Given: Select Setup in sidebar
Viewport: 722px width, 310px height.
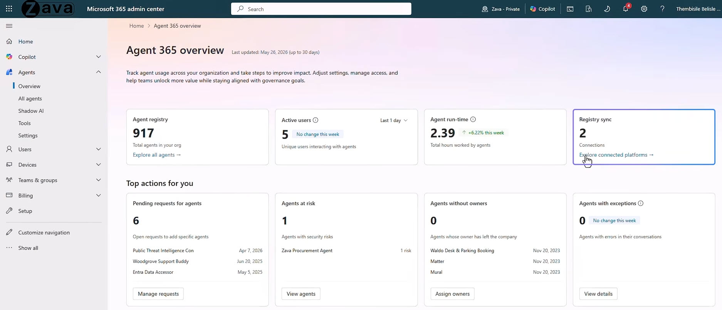Looking at the screenshot, I should (x=25, y=211).
